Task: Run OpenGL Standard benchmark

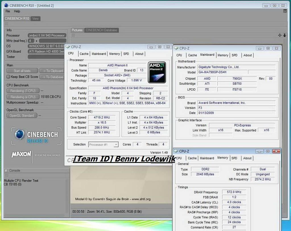Action: point(22,115)
